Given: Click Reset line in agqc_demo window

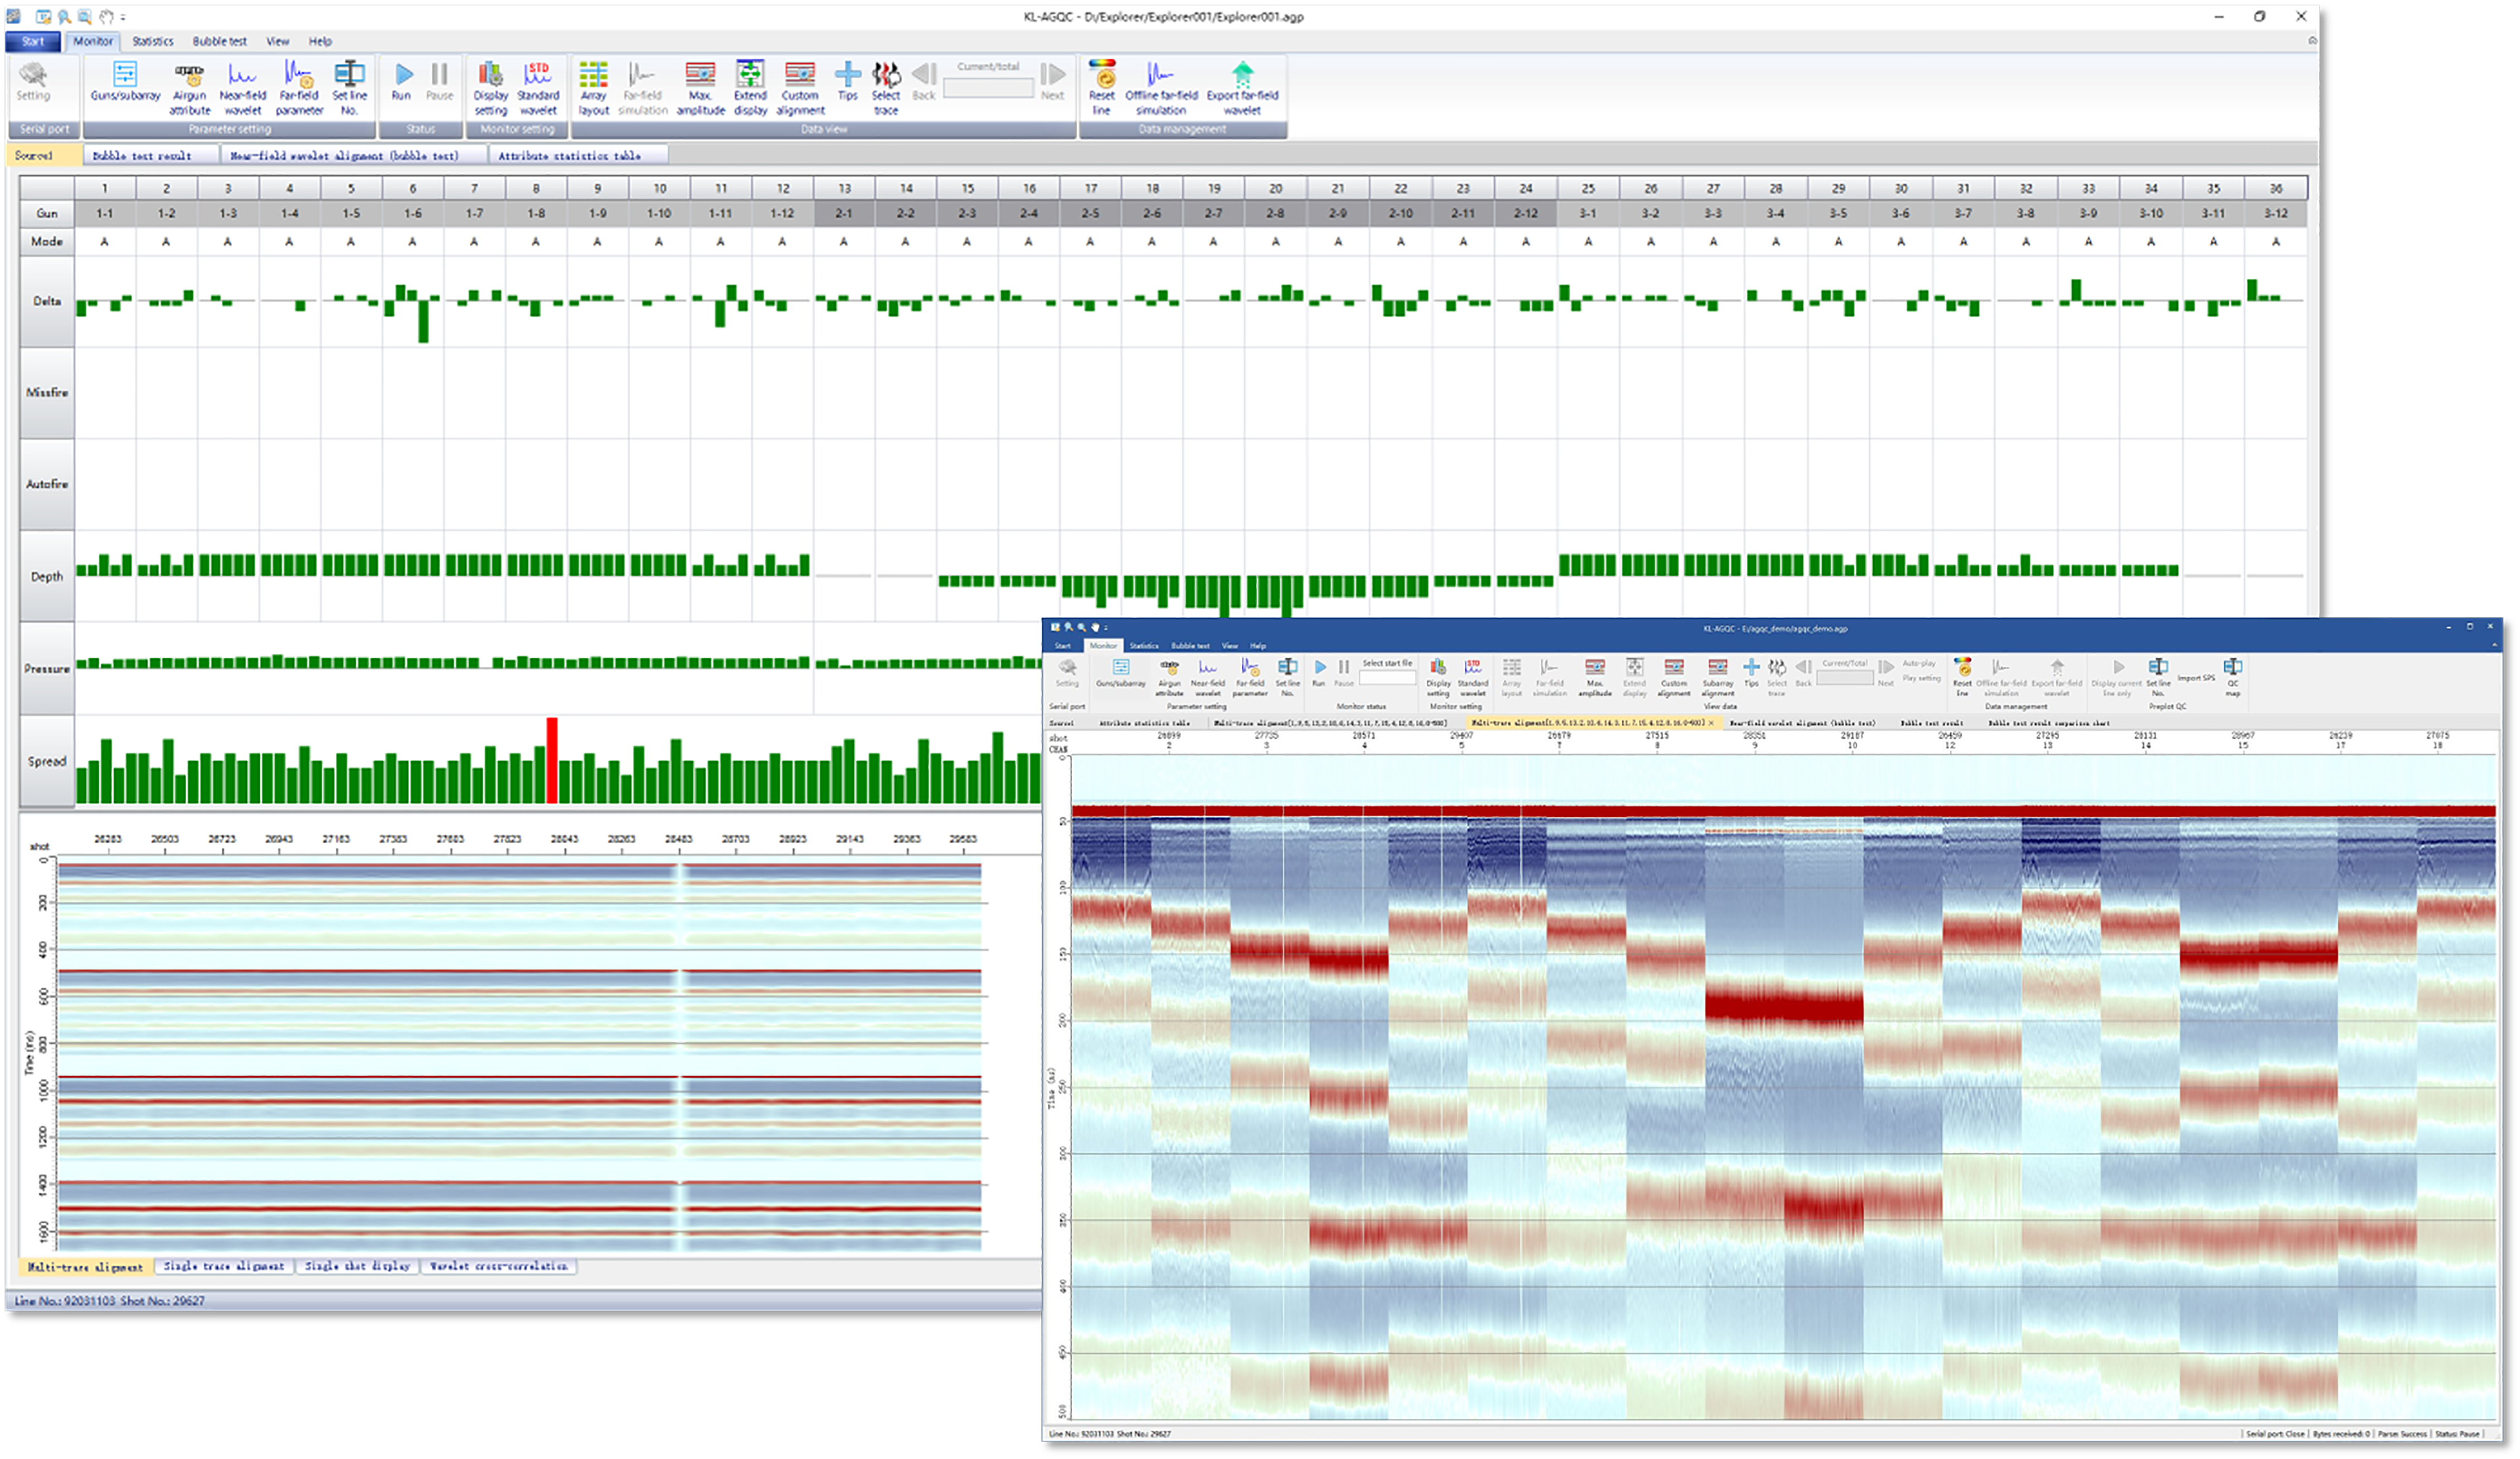Looking at the screenshot, I should point(1963,677).
